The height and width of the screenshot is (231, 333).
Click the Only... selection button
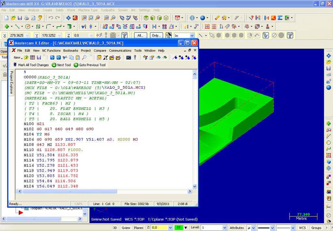[x=156, y=35]
